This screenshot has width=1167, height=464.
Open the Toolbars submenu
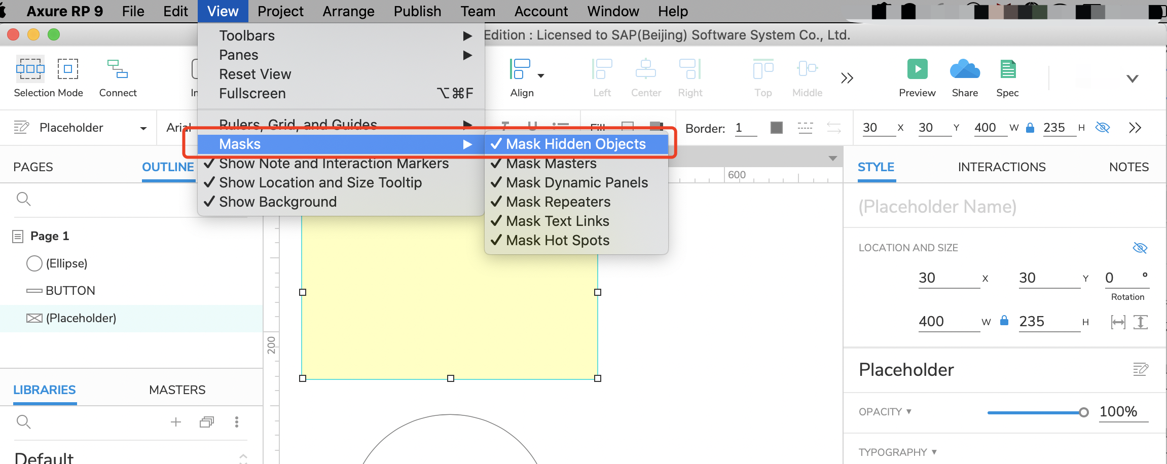pos(341,36)
